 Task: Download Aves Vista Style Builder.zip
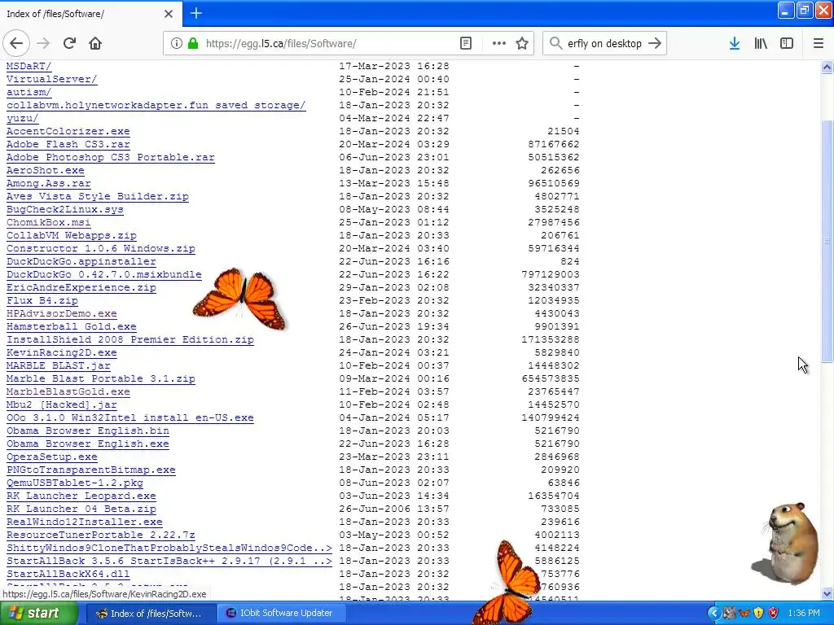pyautogui.click(x=98, y=196)
